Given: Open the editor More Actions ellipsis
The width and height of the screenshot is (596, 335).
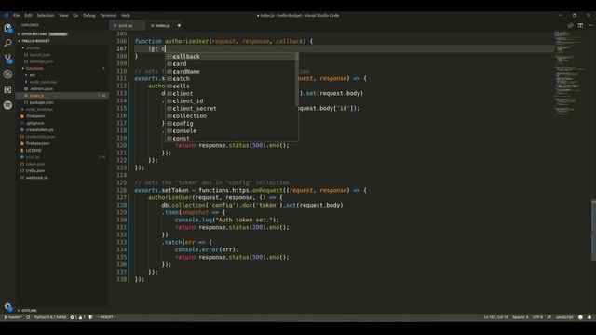Looking at the screenshot, I should [x=590, y=25].
